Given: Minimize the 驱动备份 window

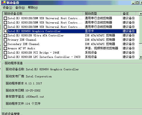Looking at the screenshot, I should [x=133, y=3].
